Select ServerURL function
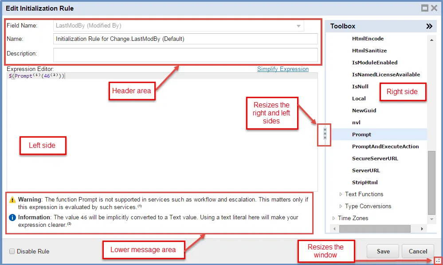Viewport: 443px width, 265px height. click(x=366, y=170)
